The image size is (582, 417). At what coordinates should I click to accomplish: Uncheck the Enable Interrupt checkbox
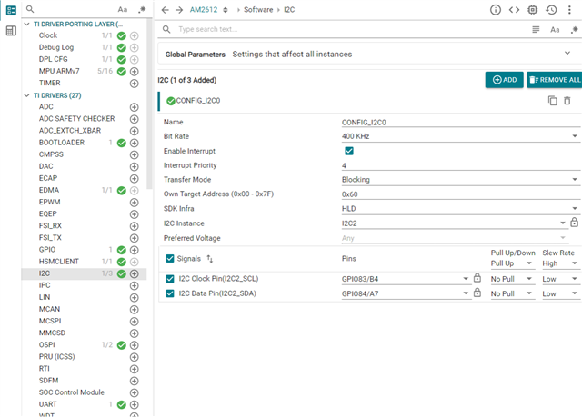[349, 151]
